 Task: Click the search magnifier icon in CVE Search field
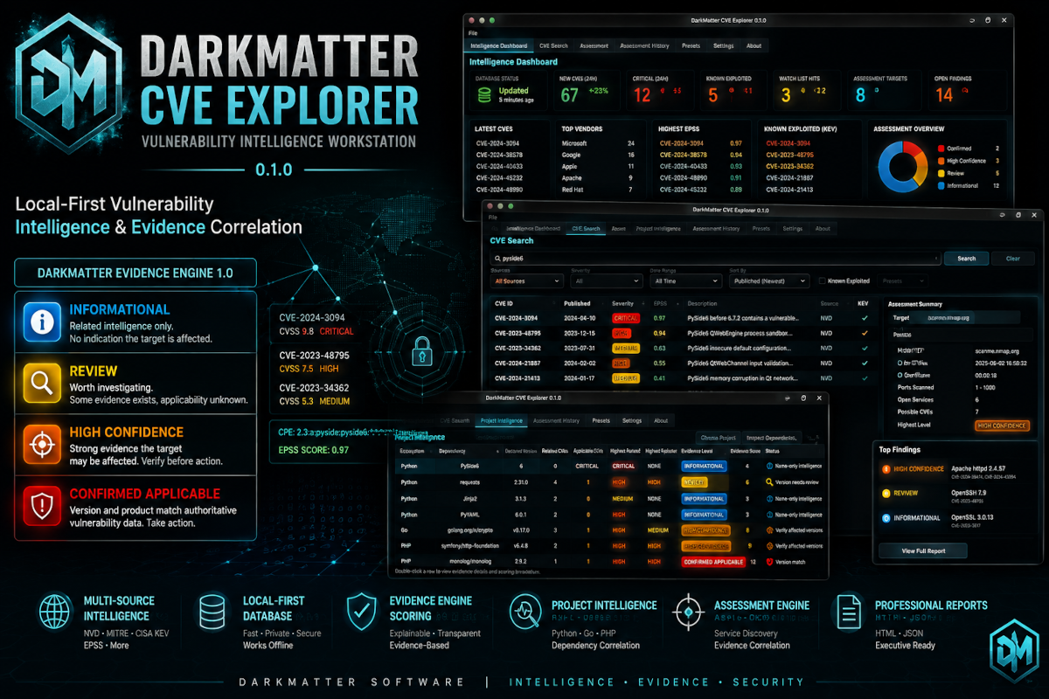tap(496, 259)
